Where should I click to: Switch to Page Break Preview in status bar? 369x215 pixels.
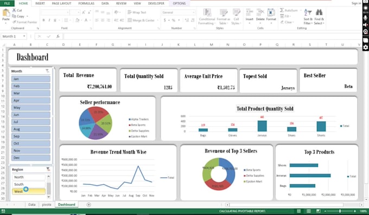coord(318,211)
